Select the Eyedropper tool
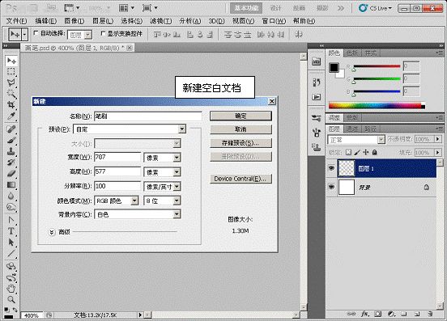 (x=11, y=116)
